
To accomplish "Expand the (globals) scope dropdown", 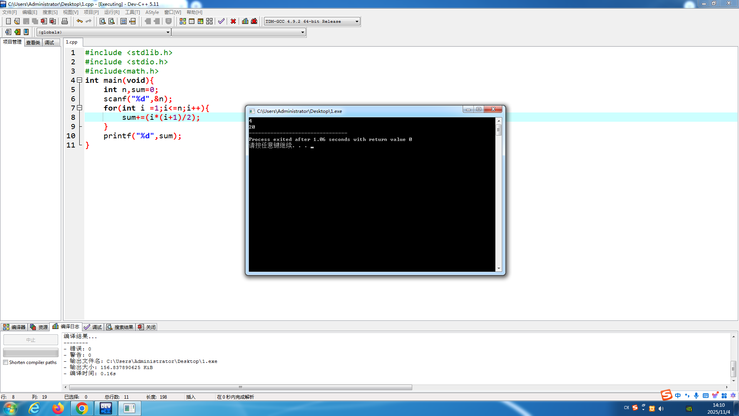I will [168, 32].
